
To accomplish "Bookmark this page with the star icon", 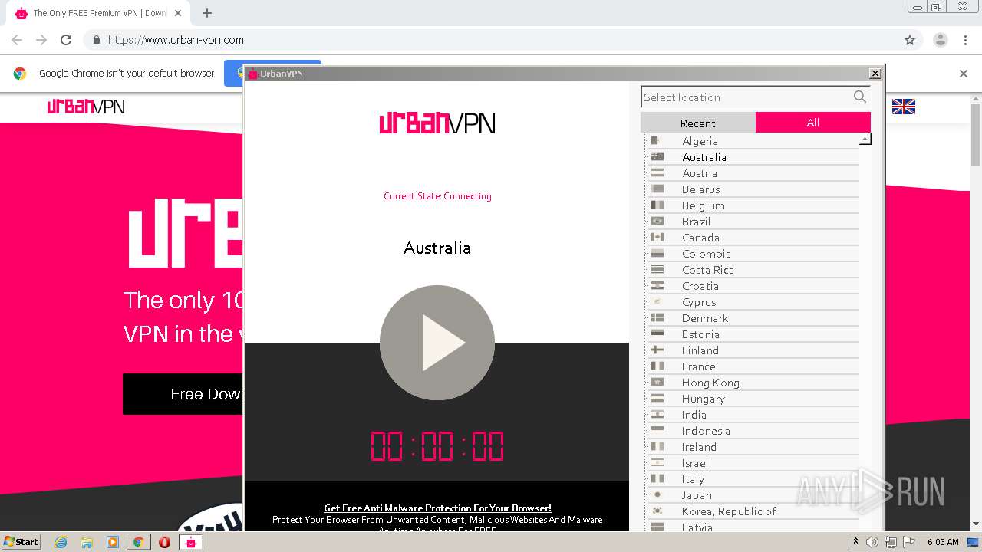I will 910,40.
